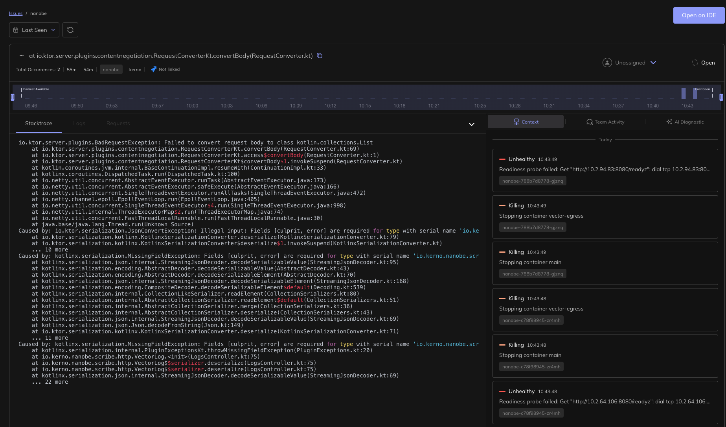Open the AI Diagnostic tab
This screenshot has width=726, height=427.
685,122
